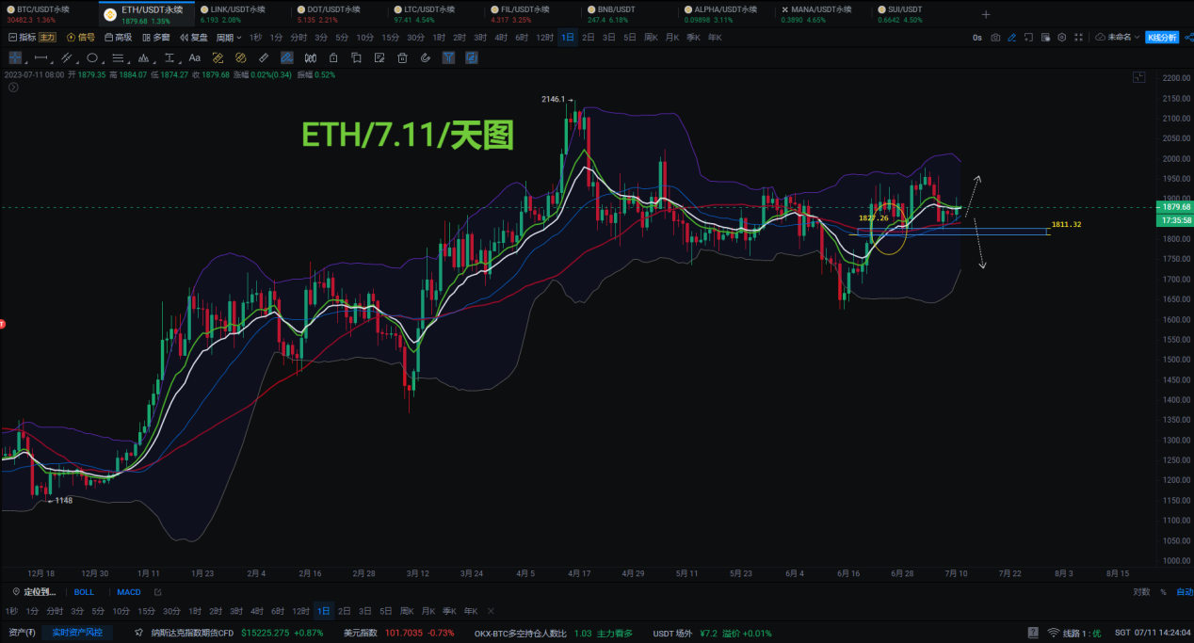
Task: Click the lock drawings icon
Action: (333, 57)
